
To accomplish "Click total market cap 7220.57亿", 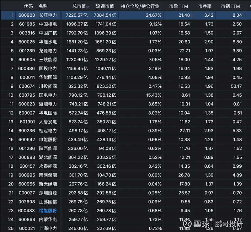I will point(77,15).
